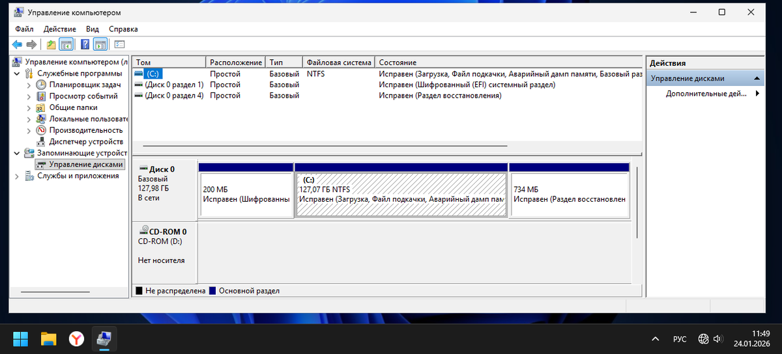Screen dimensions: 782x354
Task: Click the Event Viewer icon in tree
Action: 41,96
